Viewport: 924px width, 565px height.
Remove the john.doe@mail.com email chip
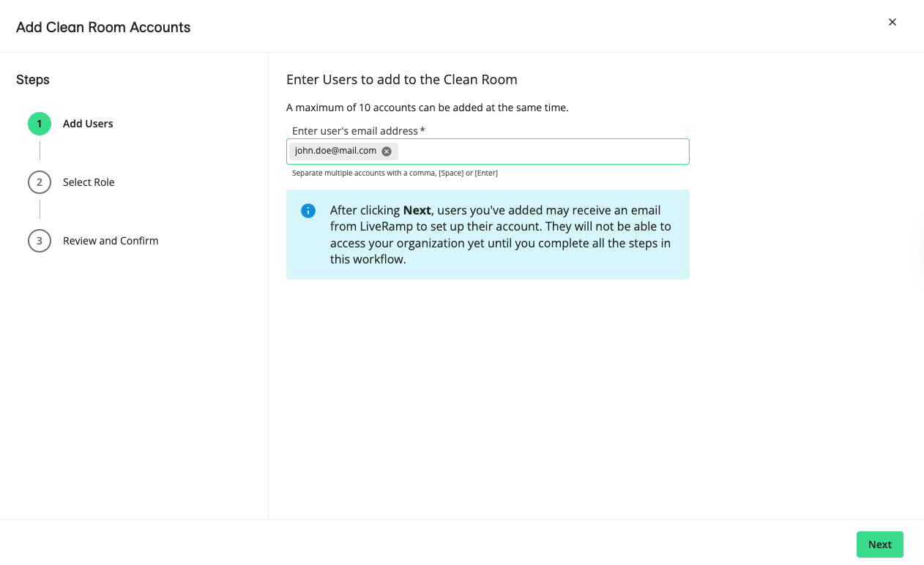387,151
